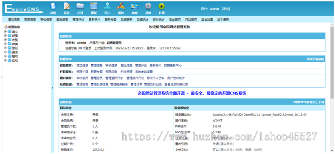335x154 pixels.
Task: Click the folder icon for 美食
Action: [x=10, y=52]
